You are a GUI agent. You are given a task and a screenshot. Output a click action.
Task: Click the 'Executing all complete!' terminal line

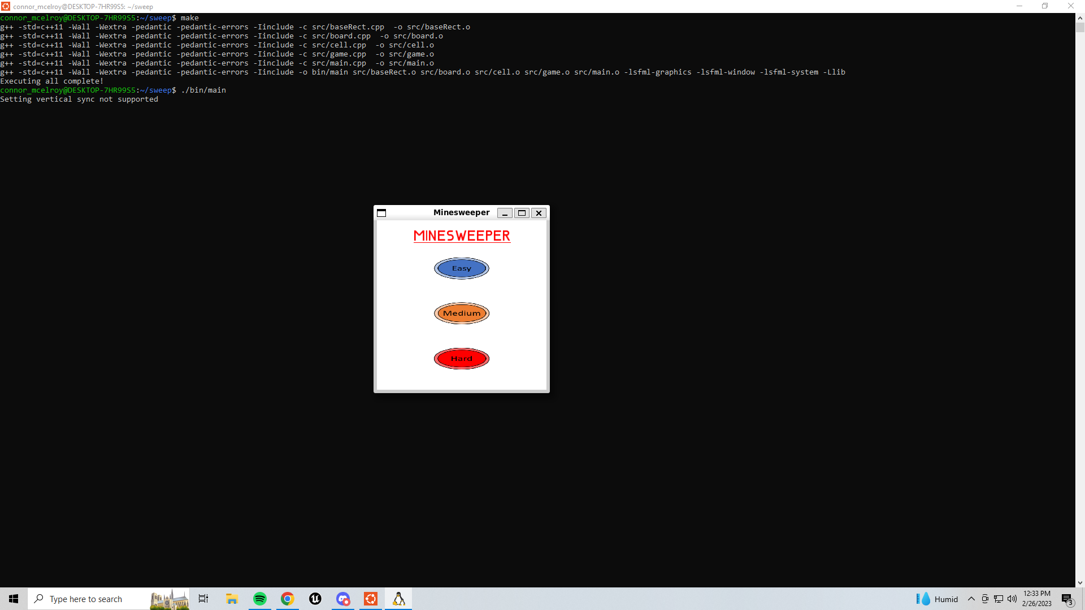(x=52, y=81)
